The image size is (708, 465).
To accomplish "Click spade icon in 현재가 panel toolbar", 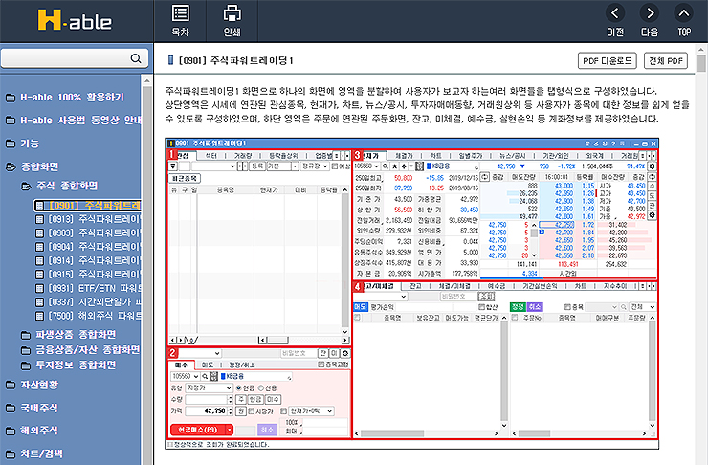I will (x=404, y=166).
